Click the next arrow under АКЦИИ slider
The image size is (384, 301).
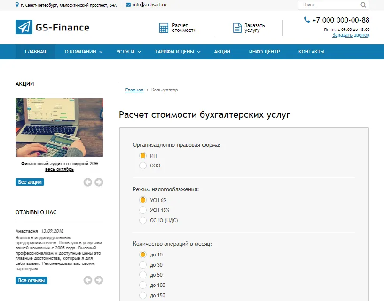[99, 182]
